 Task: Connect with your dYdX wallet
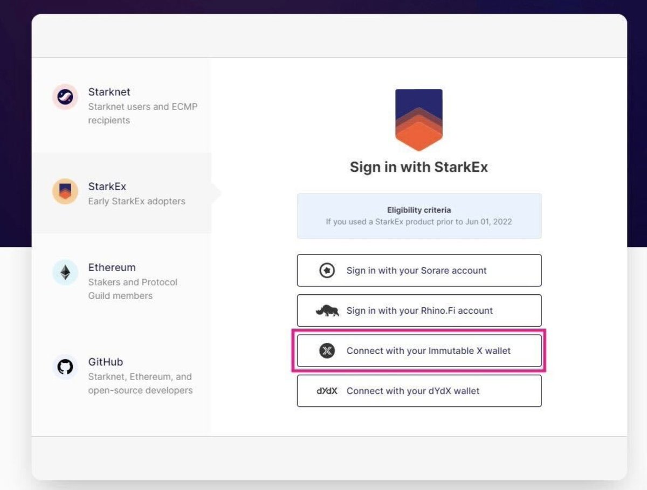[419, 391]
